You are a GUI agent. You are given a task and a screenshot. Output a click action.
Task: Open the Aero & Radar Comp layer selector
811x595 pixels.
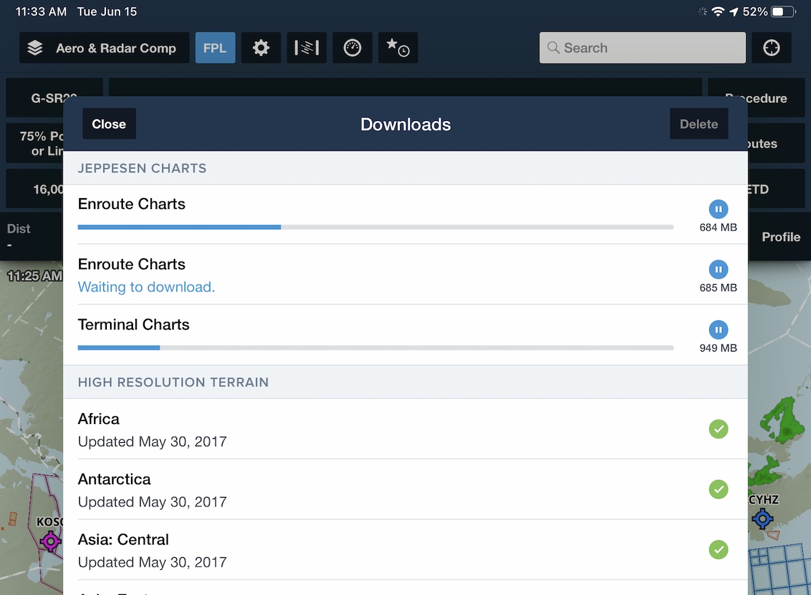104,48
